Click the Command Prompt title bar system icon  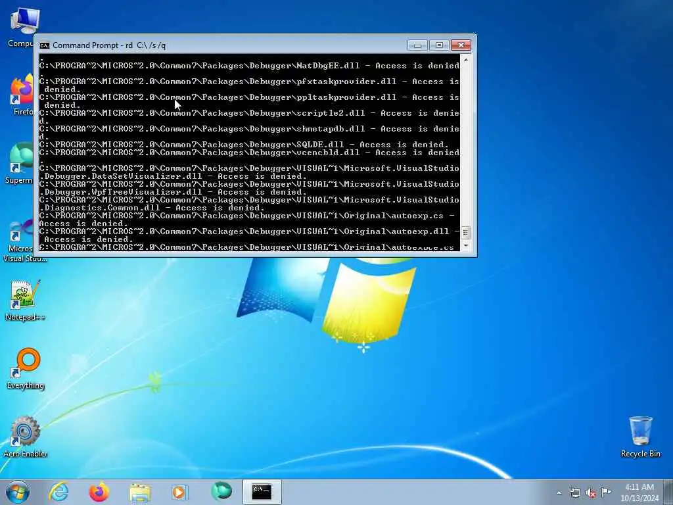pyautogui.click(x=44, y=45)
